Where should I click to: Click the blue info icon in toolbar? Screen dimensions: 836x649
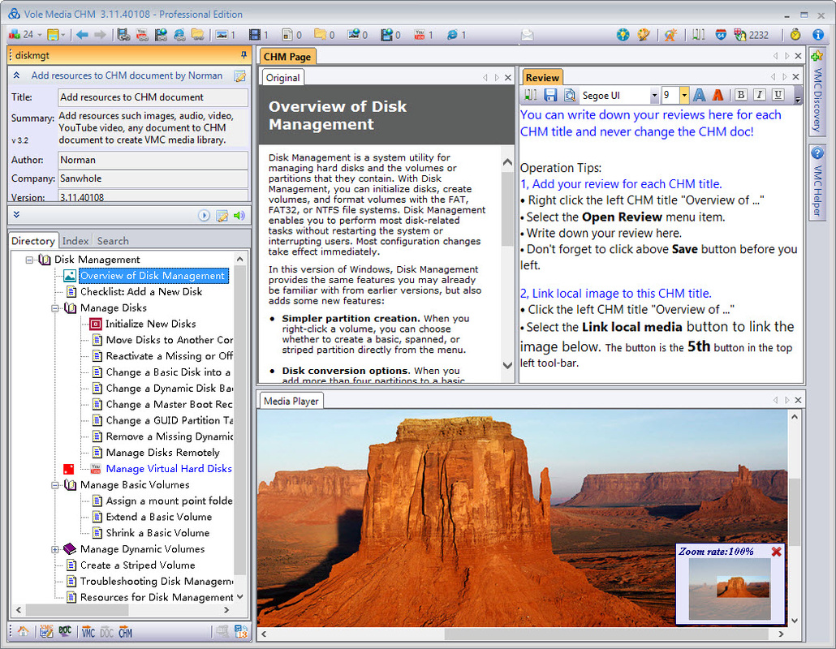tap(818, 35)
